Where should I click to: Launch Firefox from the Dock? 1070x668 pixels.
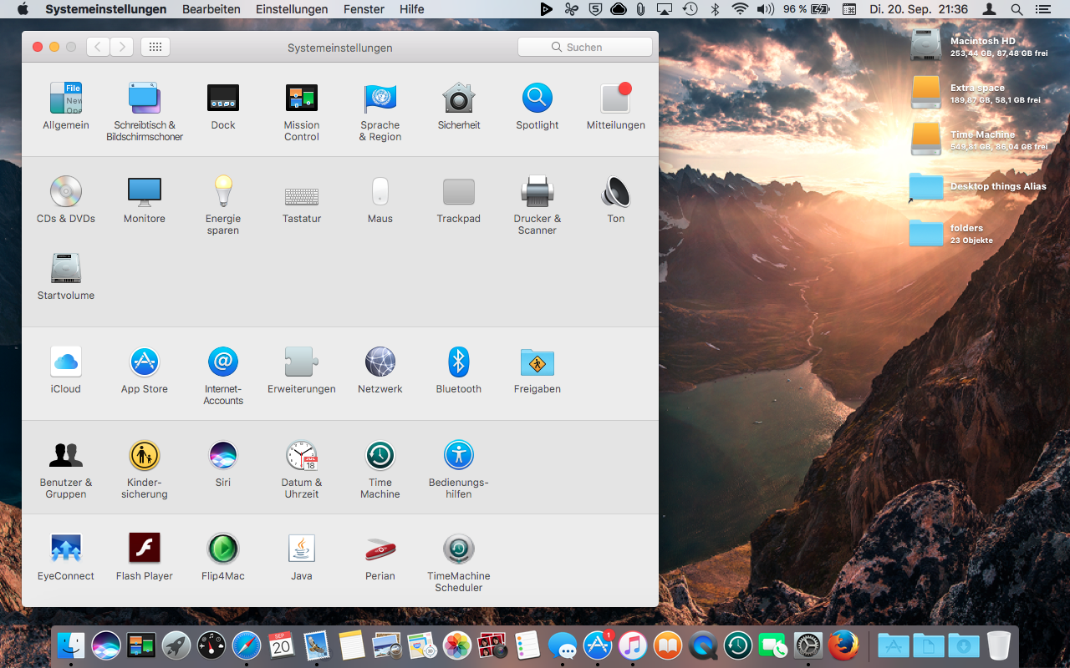tap(843, 645)
